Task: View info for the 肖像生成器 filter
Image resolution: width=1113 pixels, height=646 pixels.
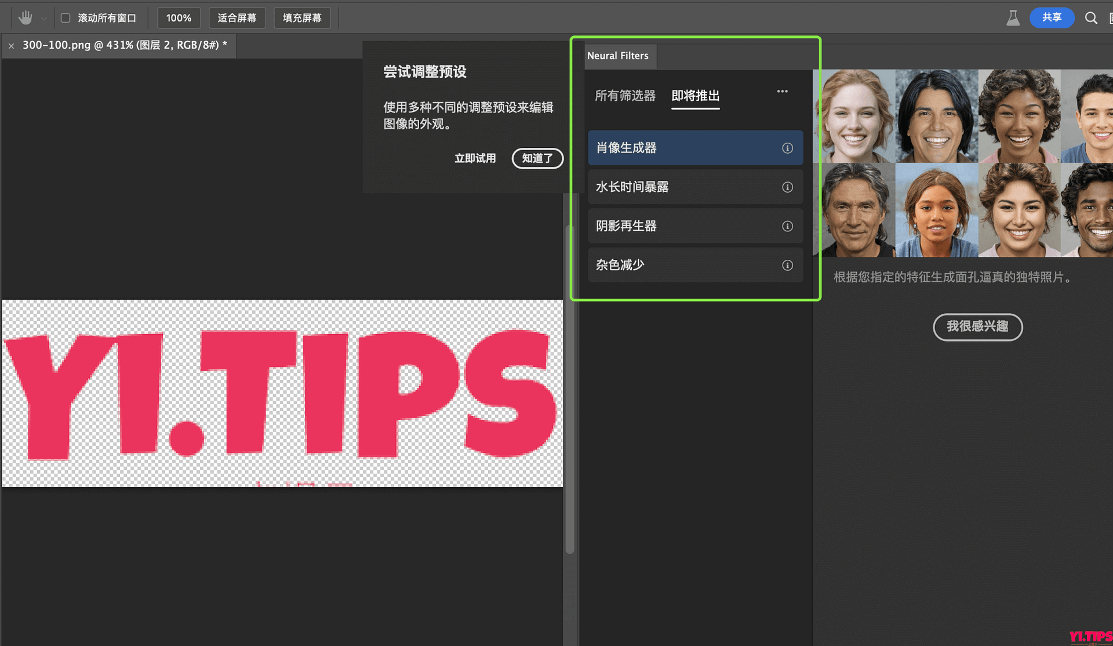Action: (x=787, y=148)
